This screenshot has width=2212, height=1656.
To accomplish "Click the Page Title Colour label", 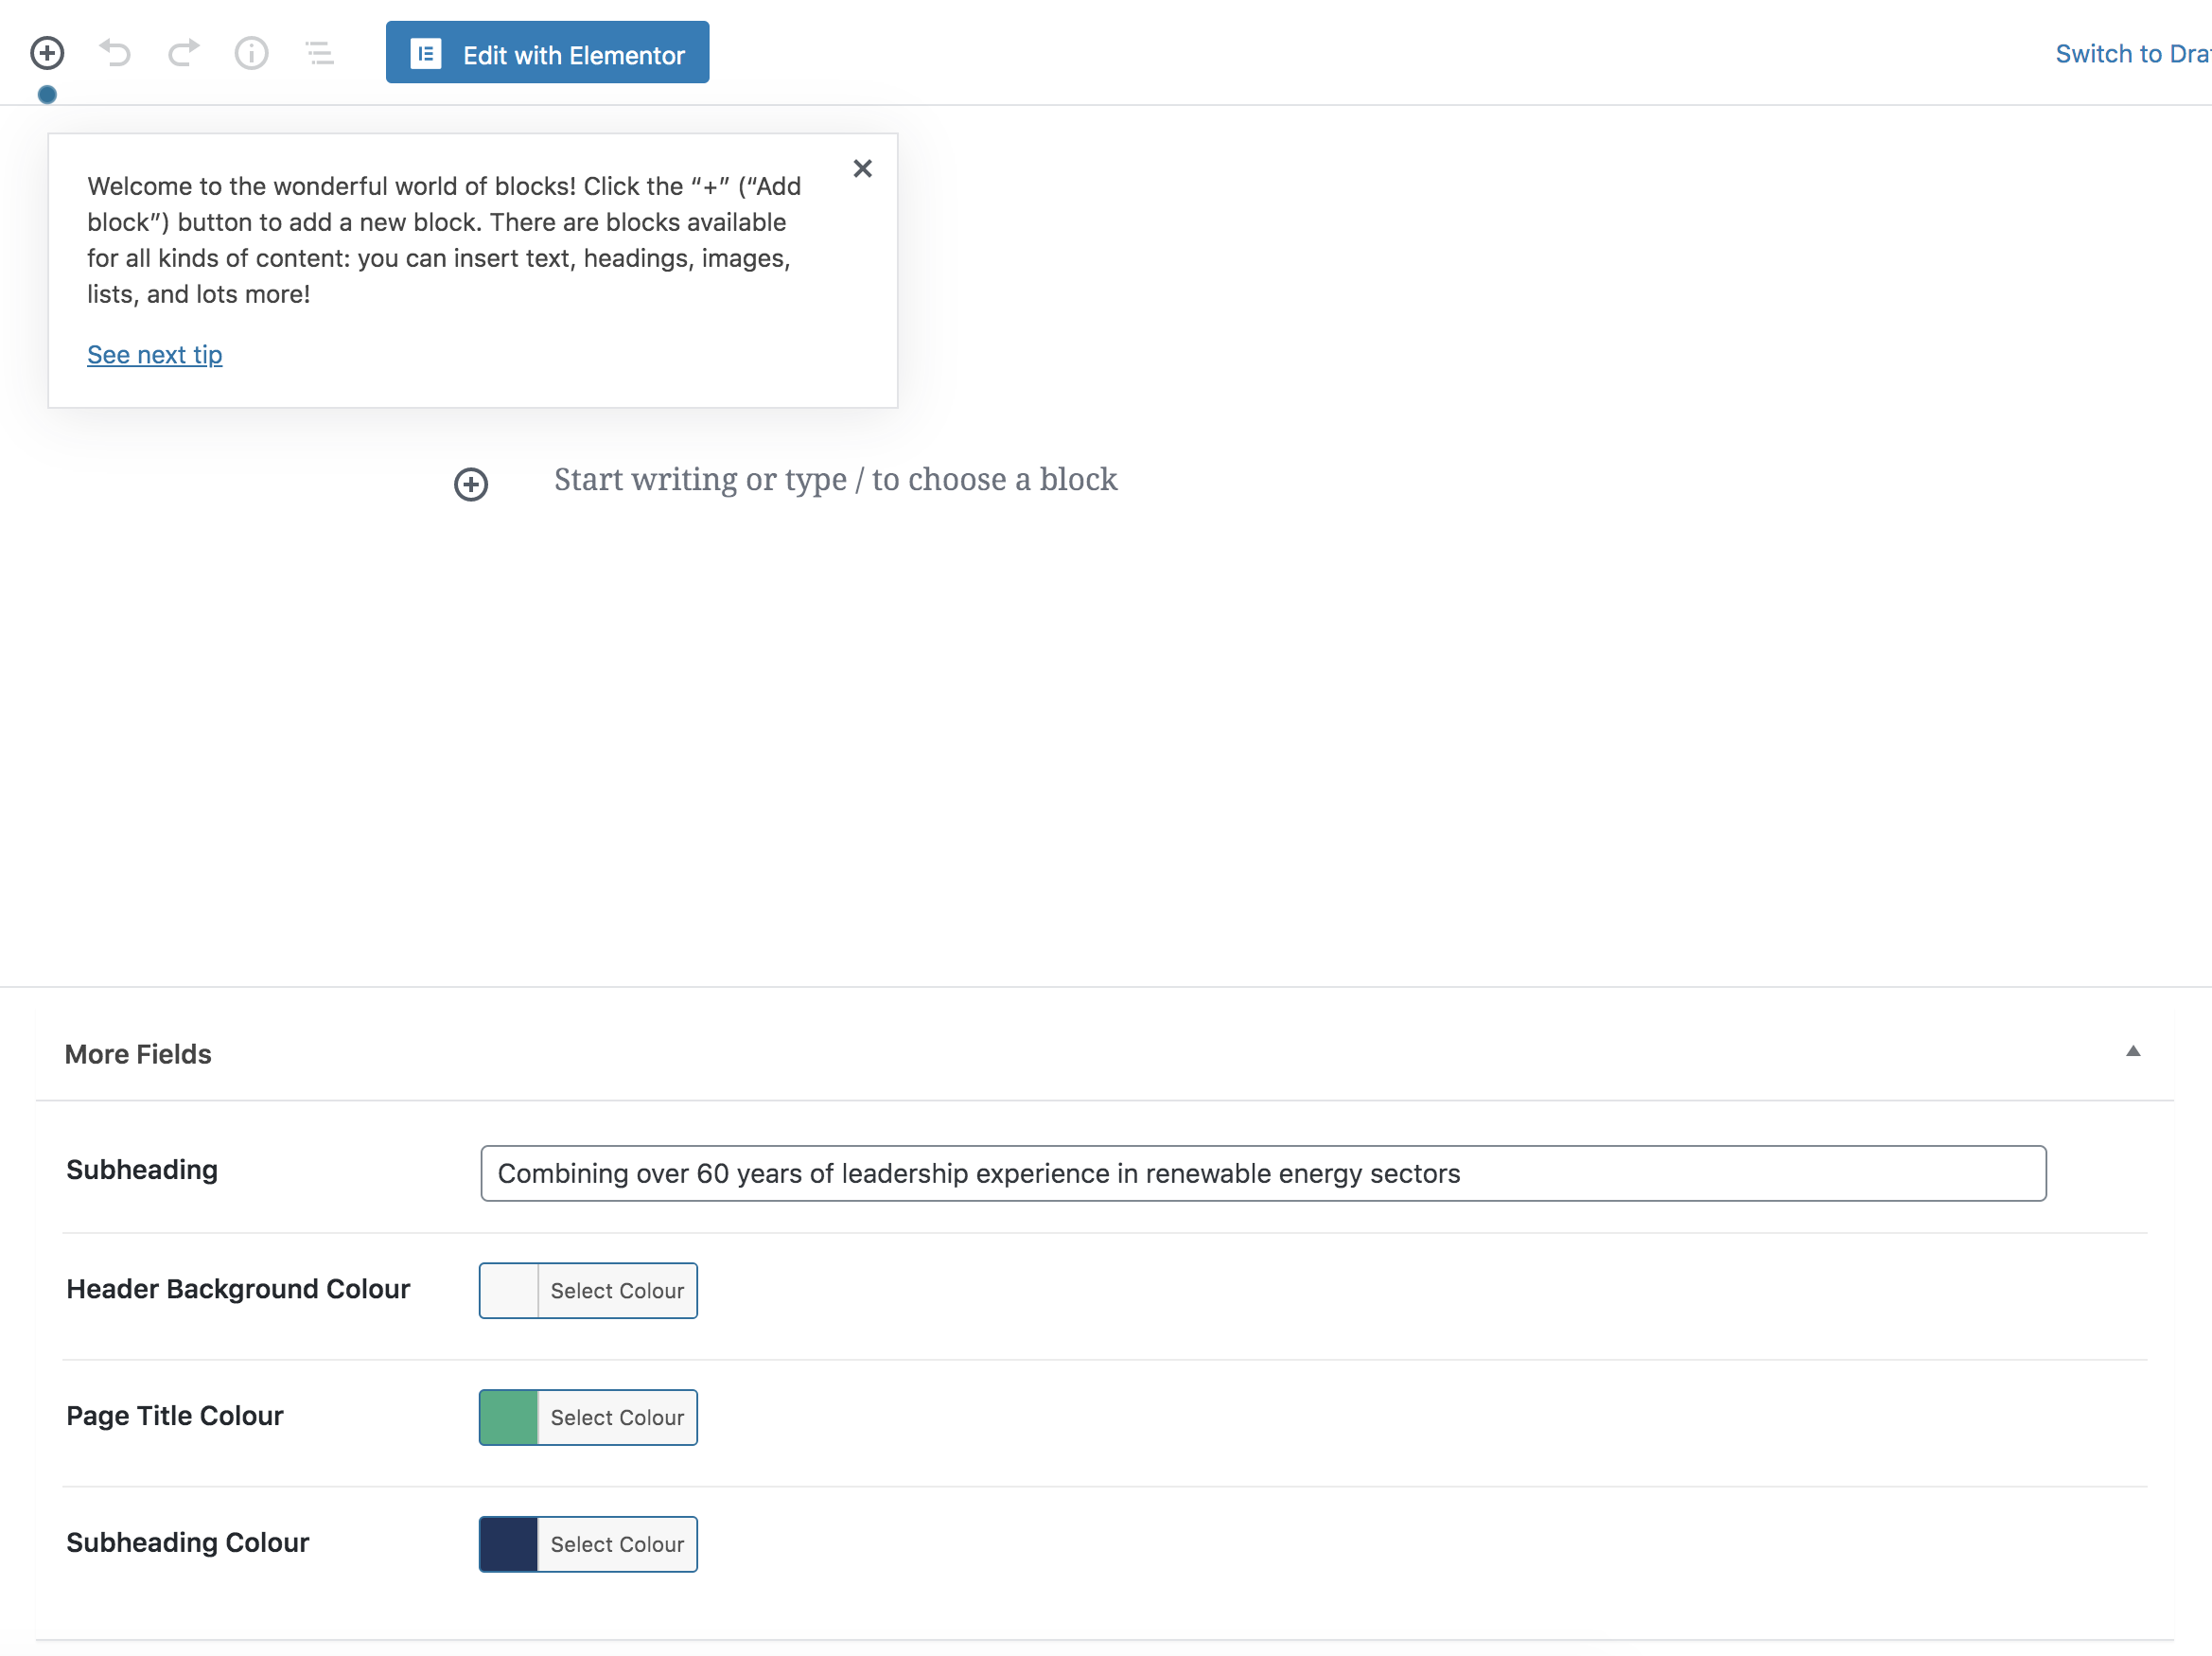I will click(175, 1416).
